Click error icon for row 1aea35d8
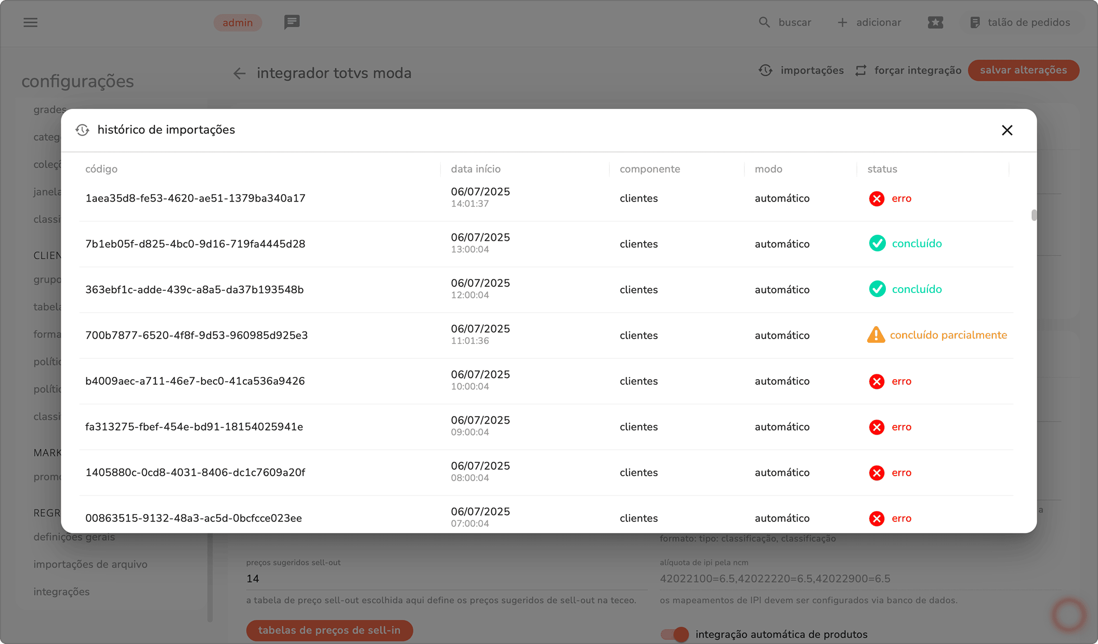 (x=877, y=198)
